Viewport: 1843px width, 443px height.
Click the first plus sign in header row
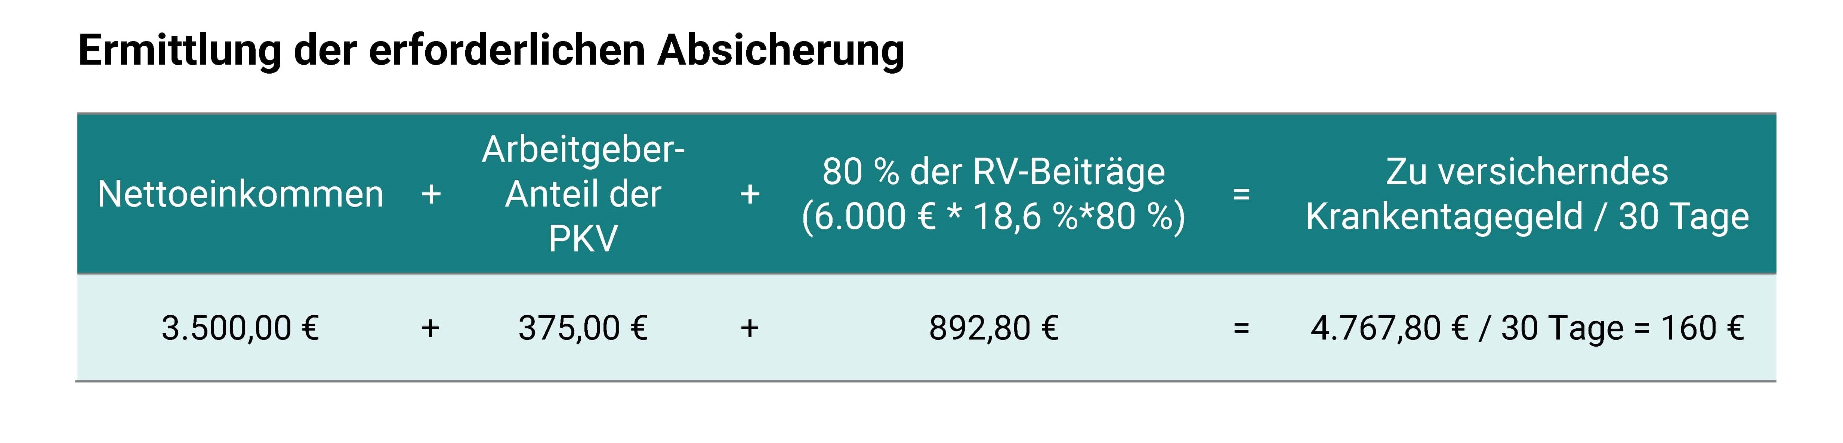[x=432, y=195]
